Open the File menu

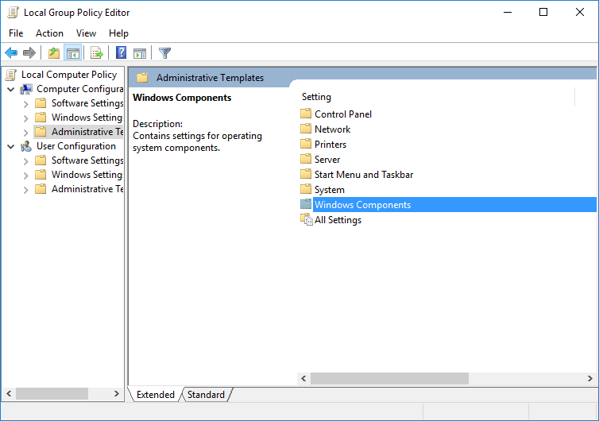pos(16,33)
